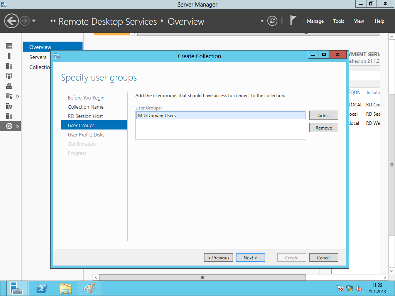This screenshot has height=296, width=395.
Task: Open Dashboard icon in left sidebar
Action: point(9,46)
